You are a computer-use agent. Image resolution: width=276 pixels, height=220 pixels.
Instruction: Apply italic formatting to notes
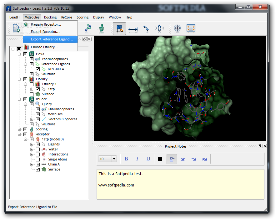(x=137, y=159)
